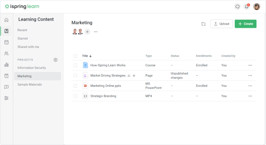The width and height of the screenshot is (266, 145).
Task: Open Market Driving Strategies page
Action: (x=108, y=75)
